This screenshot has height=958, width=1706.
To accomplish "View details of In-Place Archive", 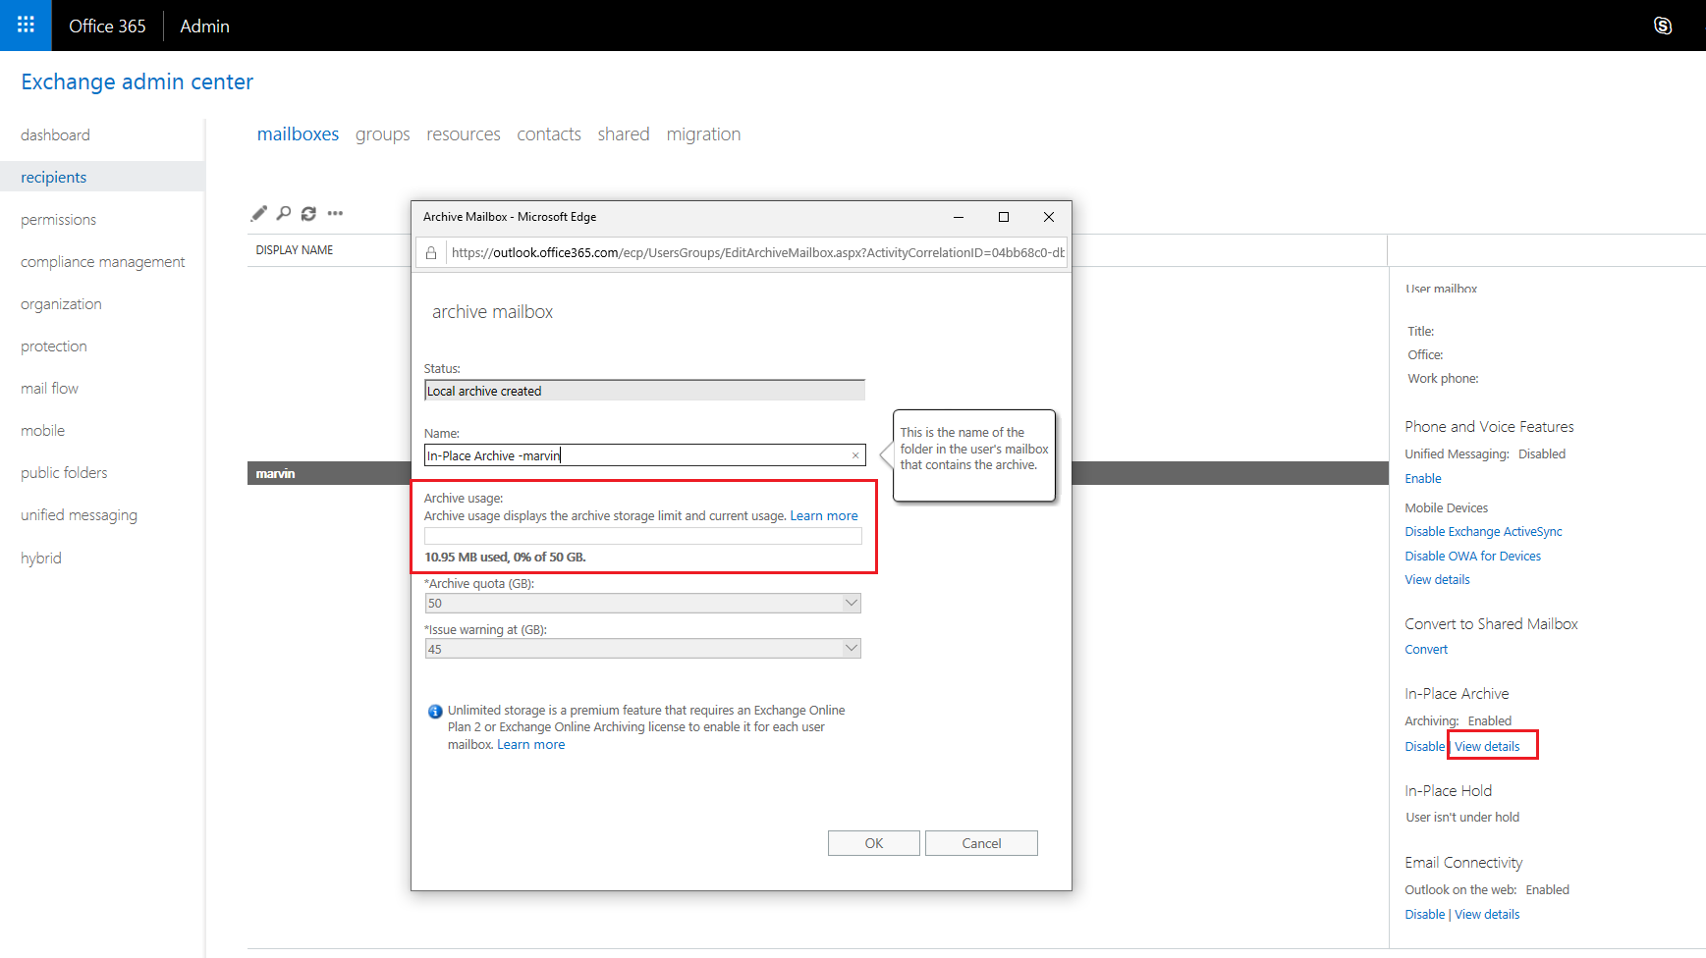I will (x=1487, y=747).
